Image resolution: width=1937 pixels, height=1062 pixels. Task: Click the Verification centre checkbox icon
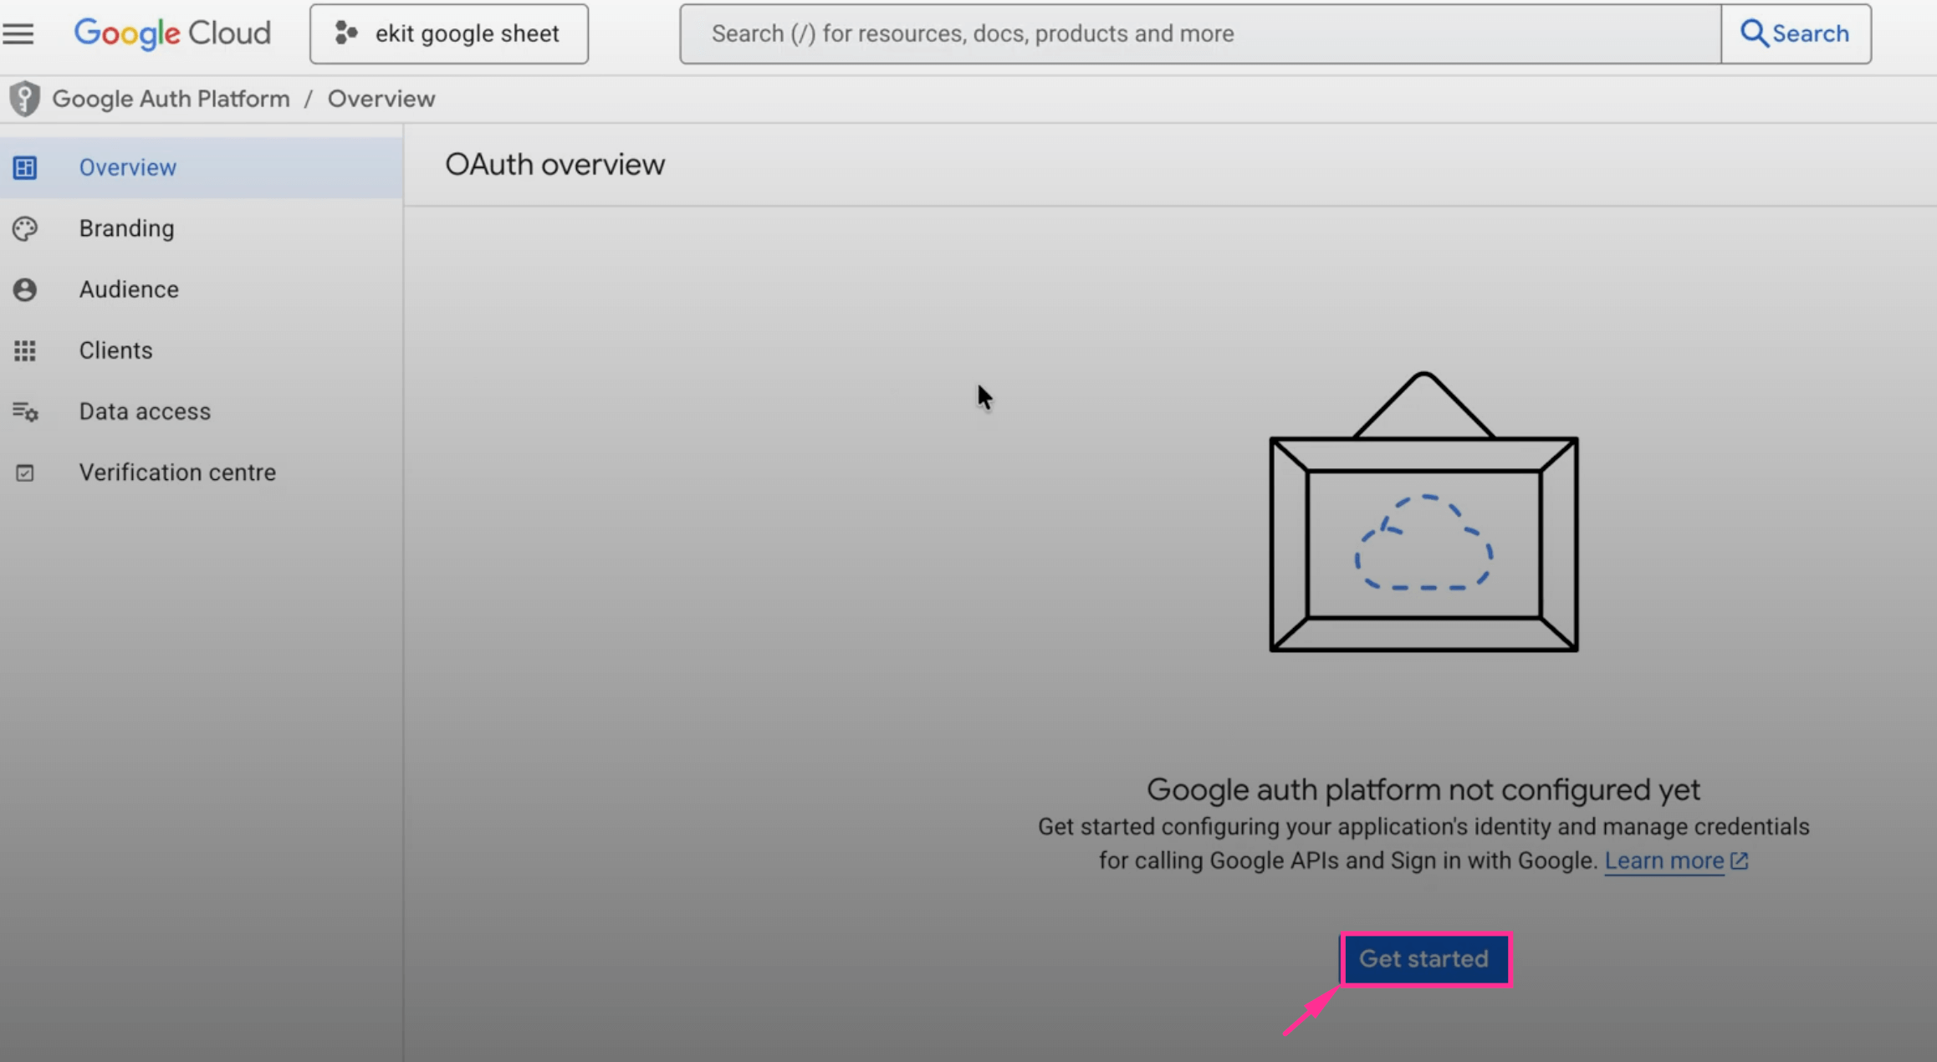pyautogui.click(x=25, y=472)
